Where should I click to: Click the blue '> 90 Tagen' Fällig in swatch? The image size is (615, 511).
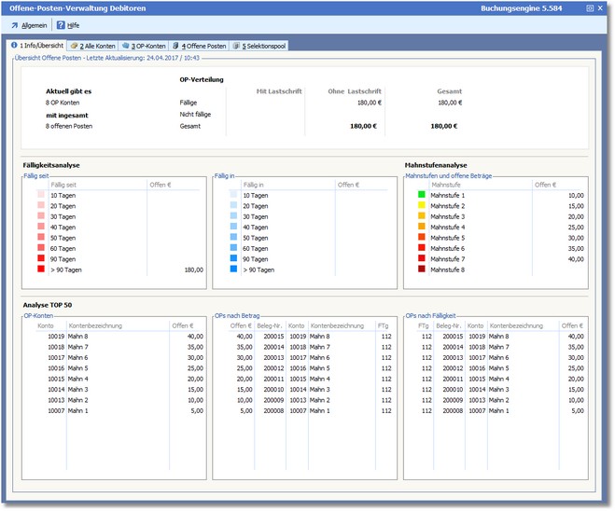click(x=231, y=269)
